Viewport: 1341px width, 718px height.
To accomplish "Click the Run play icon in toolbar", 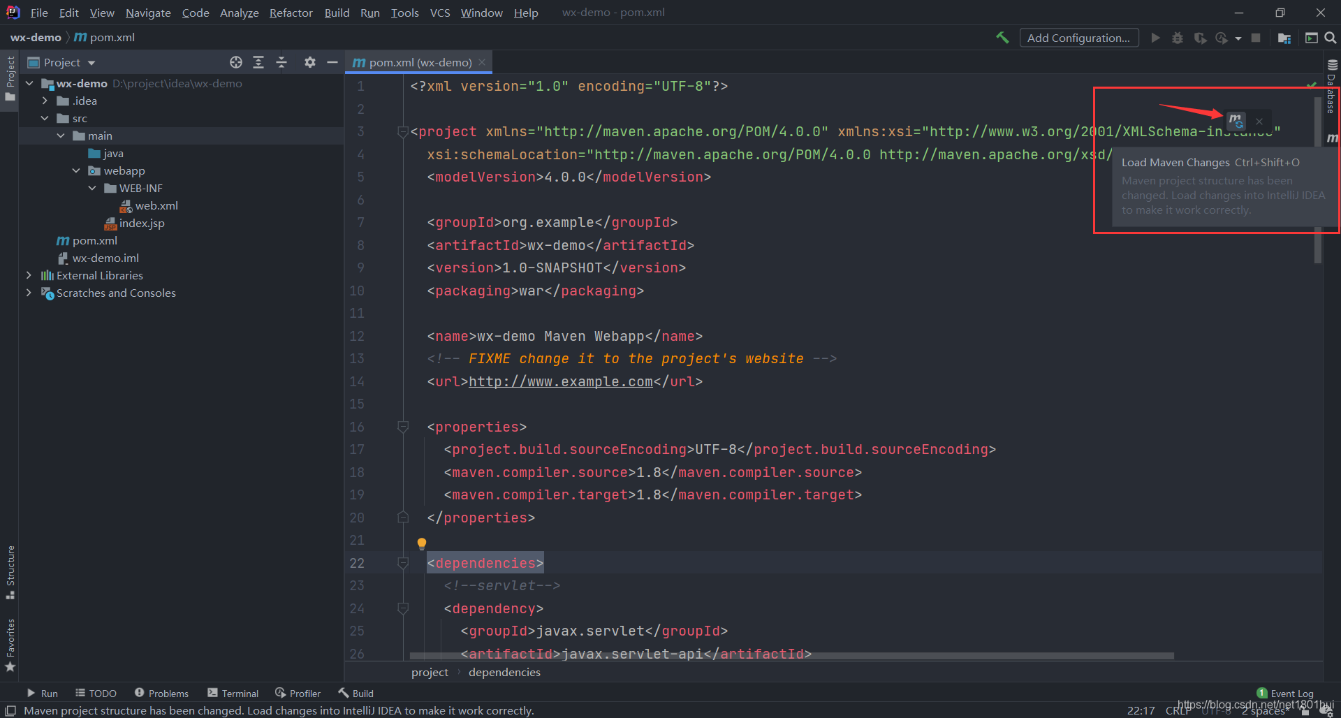I will tap(1156, 38).
